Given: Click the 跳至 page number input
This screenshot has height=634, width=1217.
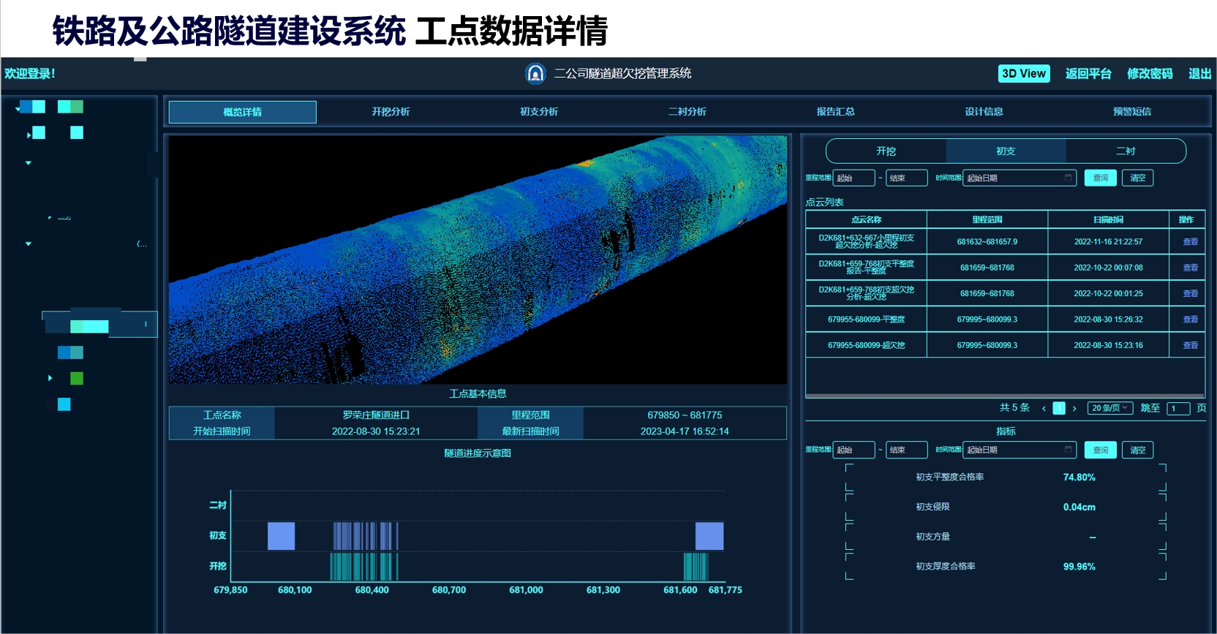Looking at the screenshot, I should 1178,409.
